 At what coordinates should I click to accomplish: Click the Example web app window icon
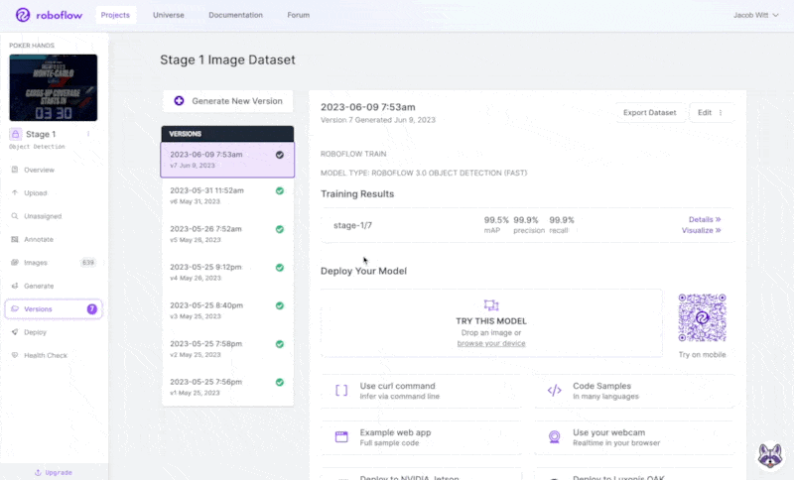(341, 436)
